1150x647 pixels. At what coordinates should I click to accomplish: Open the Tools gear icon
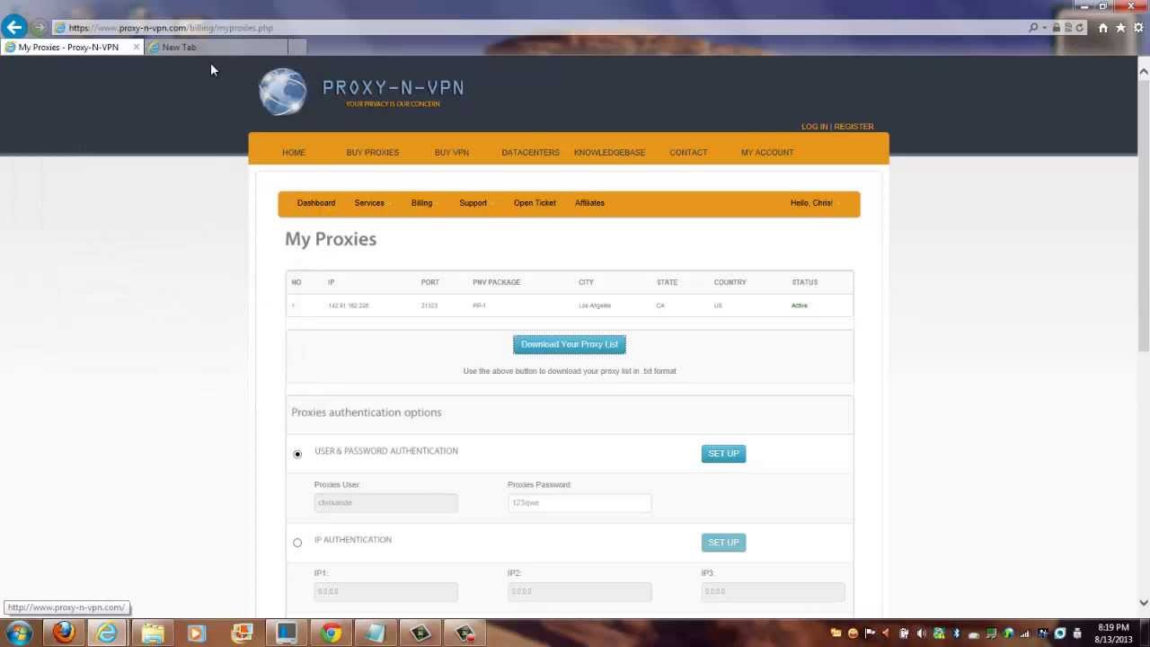pos(1138,28)
